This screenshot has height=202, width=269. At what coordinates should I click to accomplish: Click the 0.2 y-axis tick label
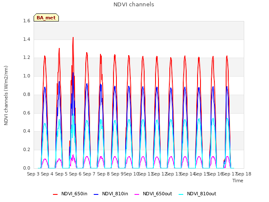[x=26, y=150]
